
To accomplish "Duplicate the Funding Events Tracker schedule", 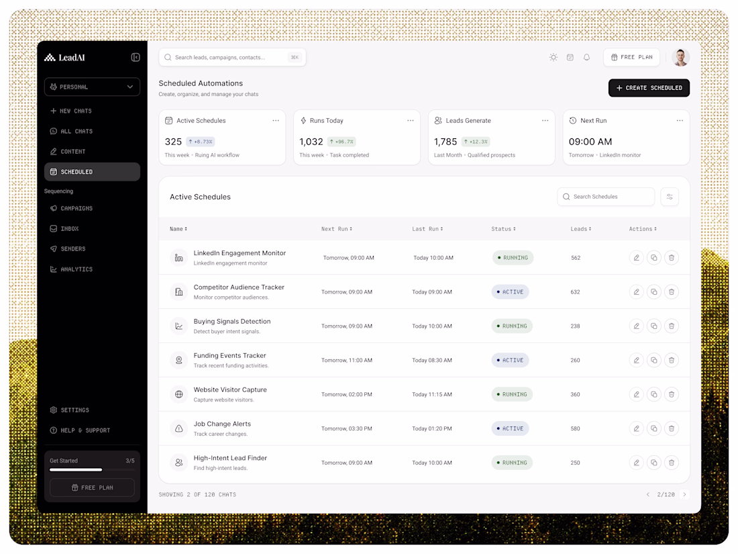I will (x=653, y=361).
